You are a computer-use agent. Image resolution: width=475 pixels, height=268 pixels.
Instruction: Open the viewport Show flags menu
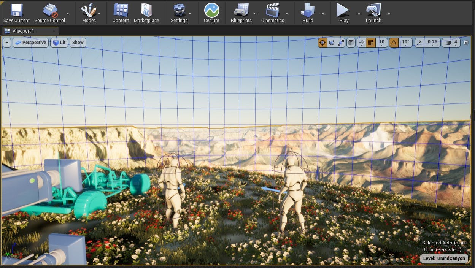coord(78,43)
